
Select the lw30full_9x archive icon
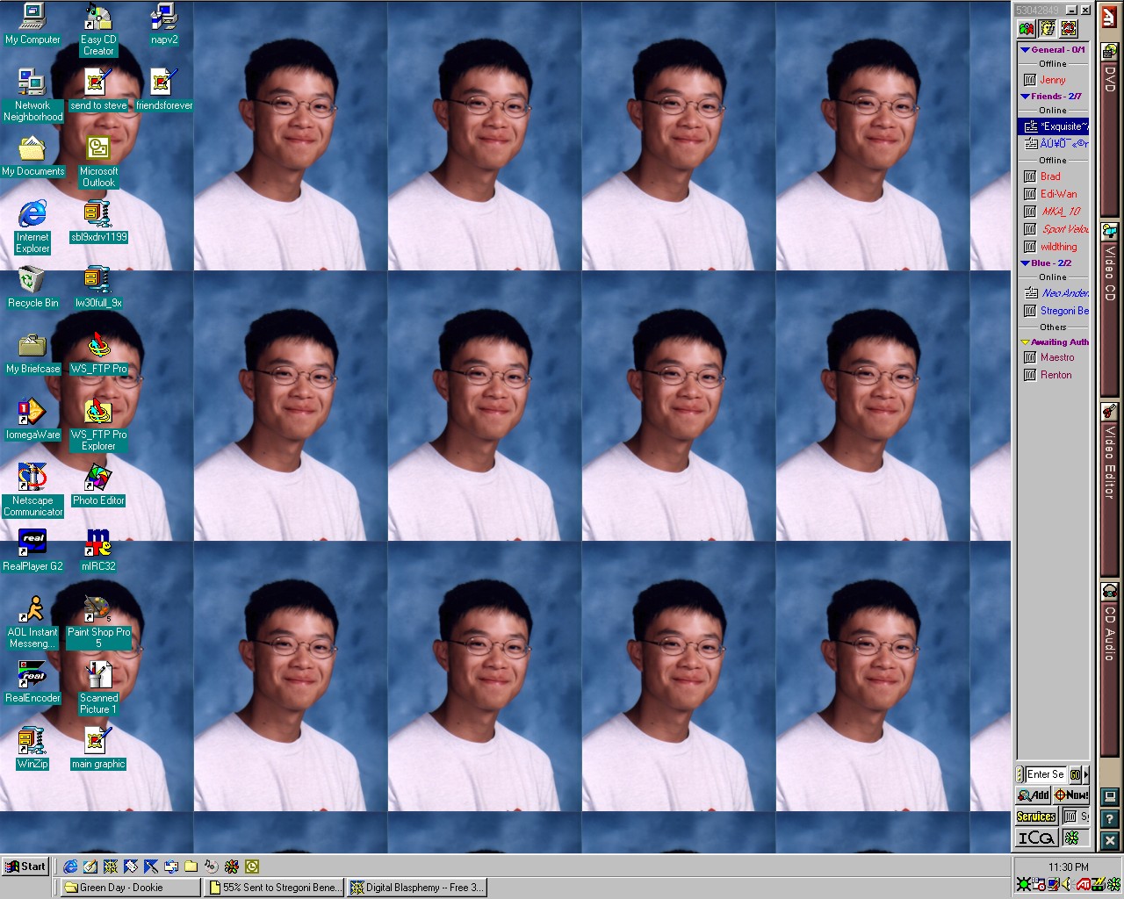[x=98, y=288]
